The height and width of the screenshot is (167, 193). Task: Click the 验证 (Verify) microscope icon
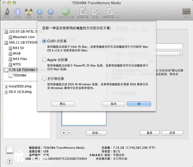tap(7, 12)
